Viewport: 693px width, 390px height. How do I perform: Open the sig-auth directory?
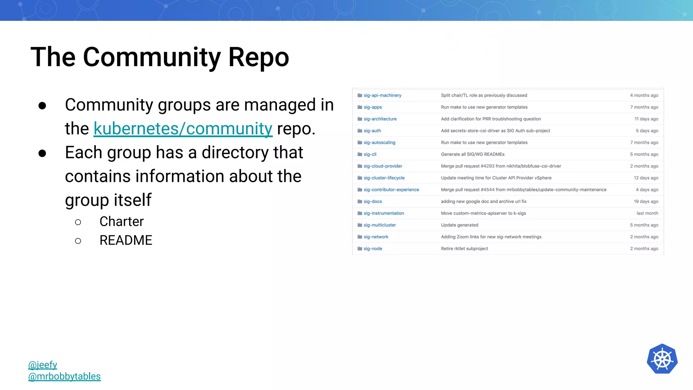click(x=372, y=131)
